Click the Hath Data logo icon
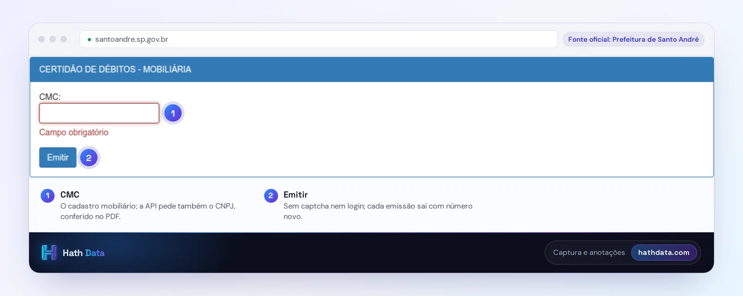Screen dimensions: 743x296 click(x=49, y=252)
